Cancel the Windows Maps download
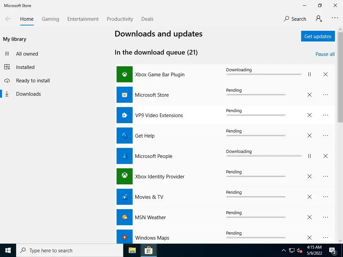The image size is (343, 257). [309, 238]
